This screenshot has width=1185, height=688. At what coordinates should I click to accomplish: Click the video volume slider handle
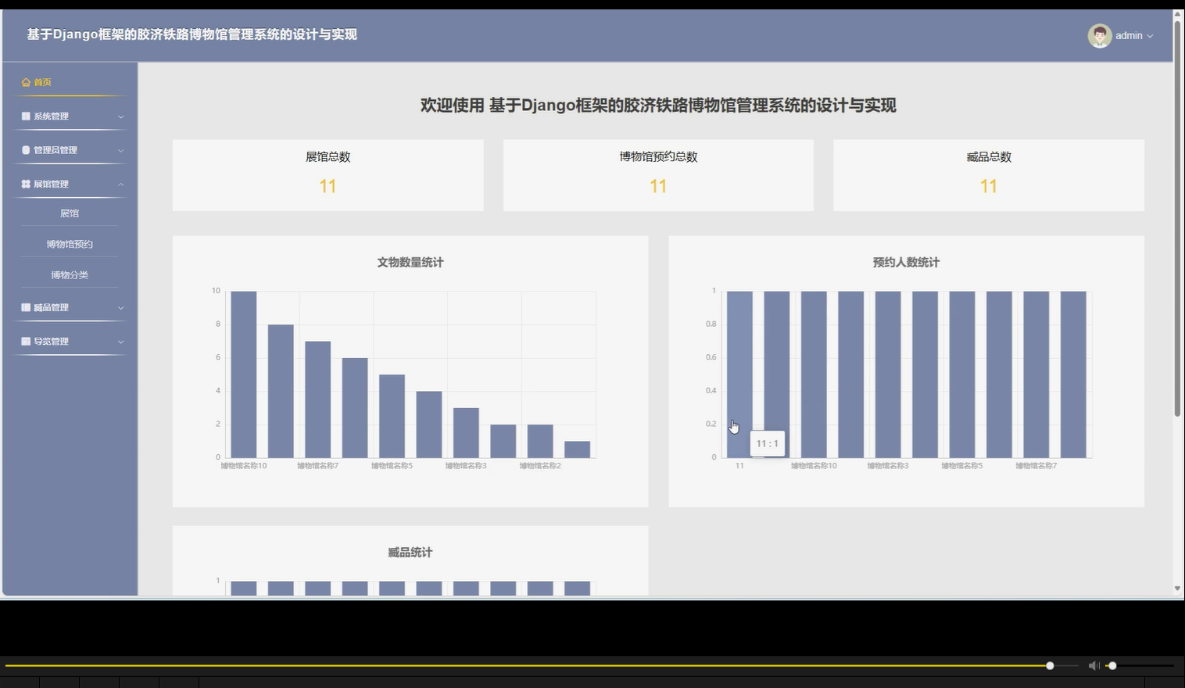click(x=1112, y=665)
